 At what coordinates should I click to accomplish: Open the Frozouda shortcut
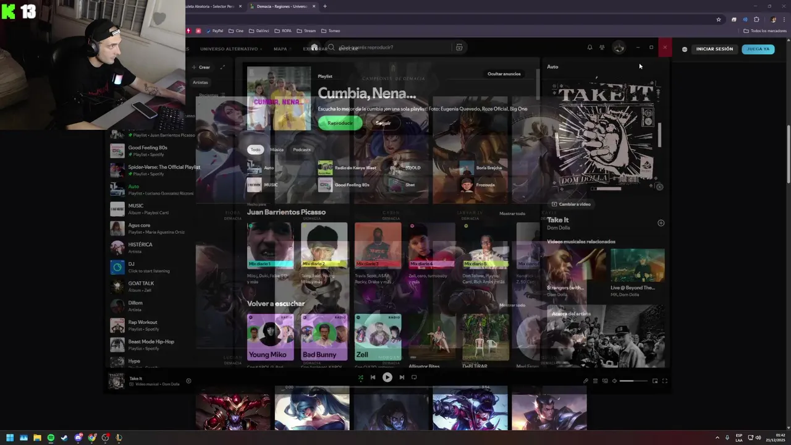click(x=493, y=185)
